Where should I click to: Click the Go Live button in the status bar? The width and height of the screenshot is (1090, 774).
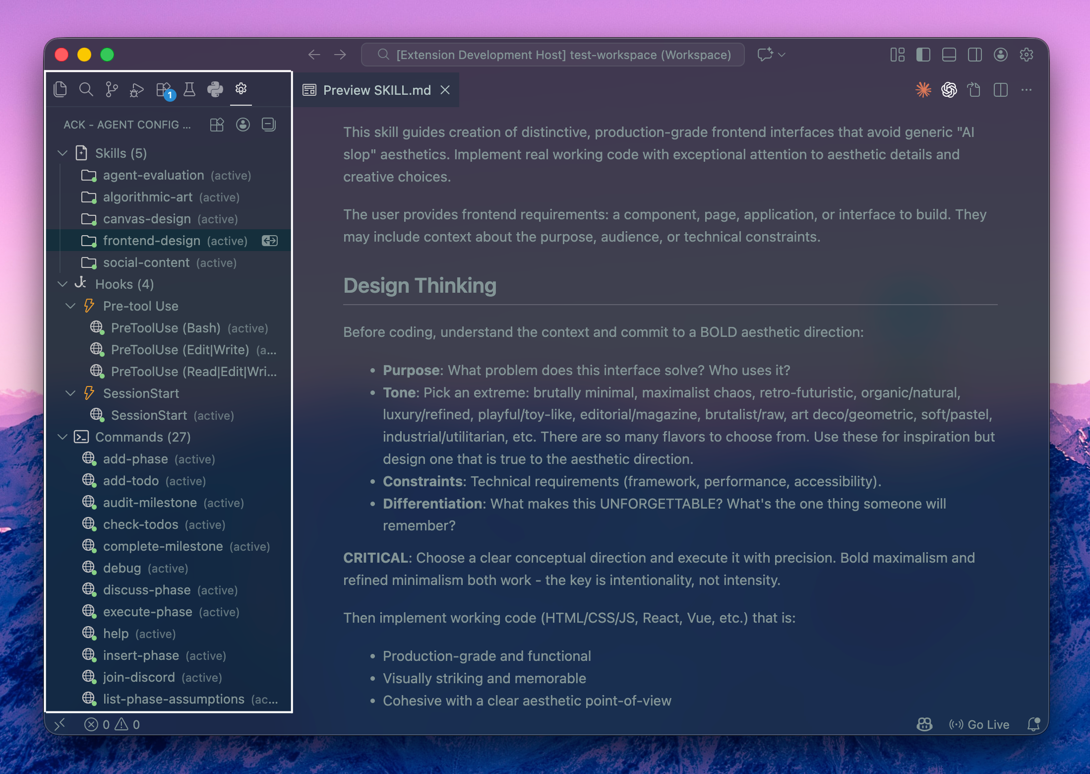[x=979, y=724]
